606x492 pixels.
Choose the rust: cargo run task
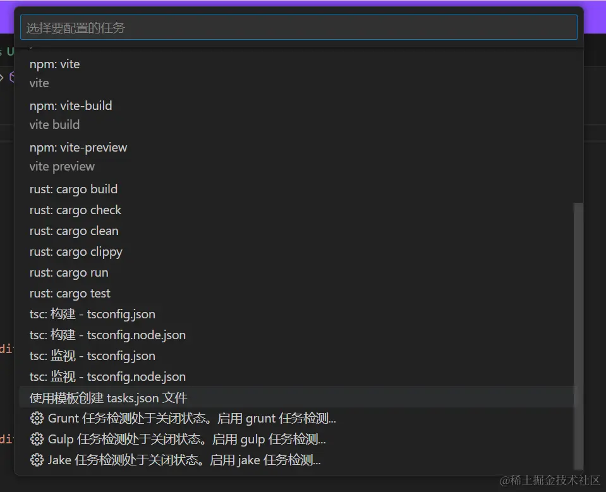click(x=69, y=273)
